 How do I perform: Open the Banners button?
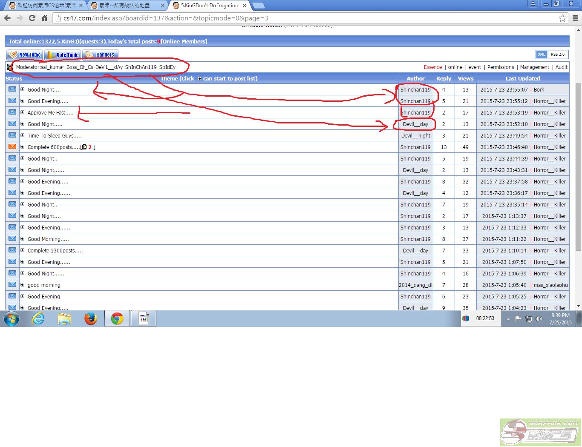(x=100, y=55)
